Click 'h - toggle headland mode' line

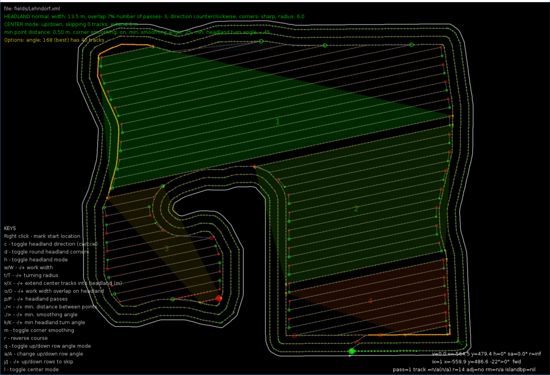(x=36, y=260)
